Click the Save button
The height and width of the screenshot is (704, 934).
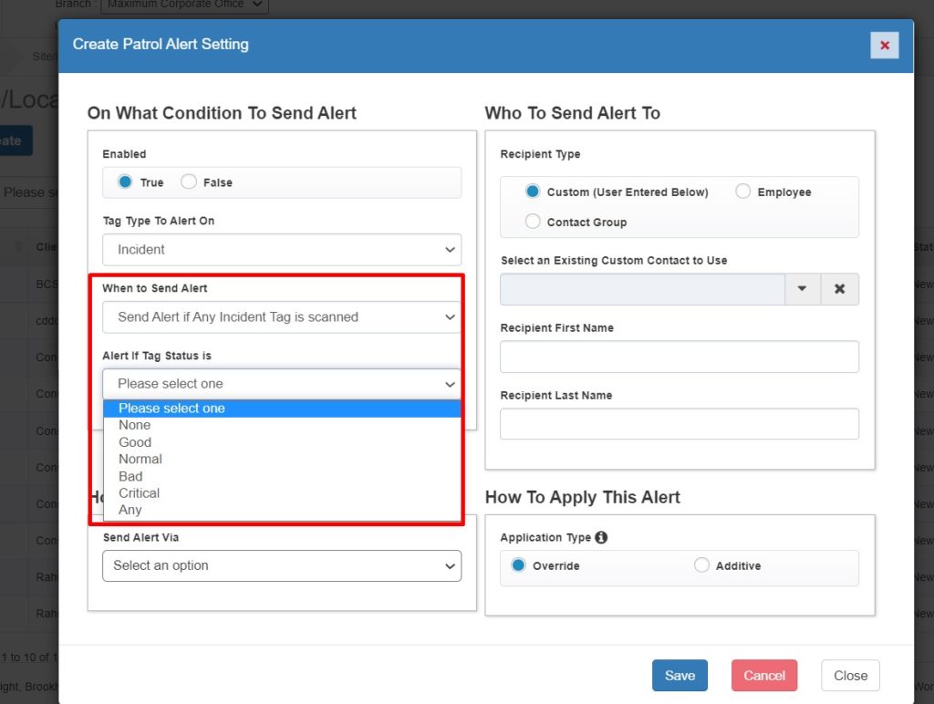point(680,676)
